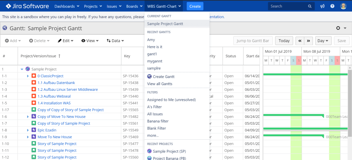Click the SP-15436 key cell

[x=132, y=76]
